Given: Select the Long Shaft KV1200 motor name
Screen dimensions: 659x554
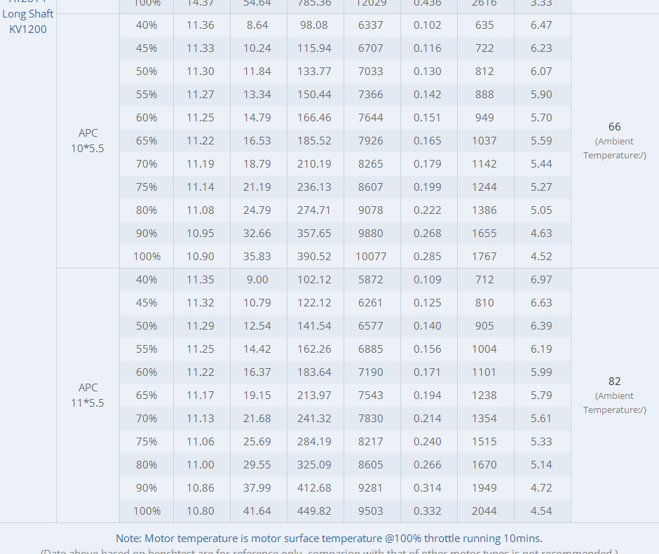Looking at the screenshot, I should coord(28,21).
